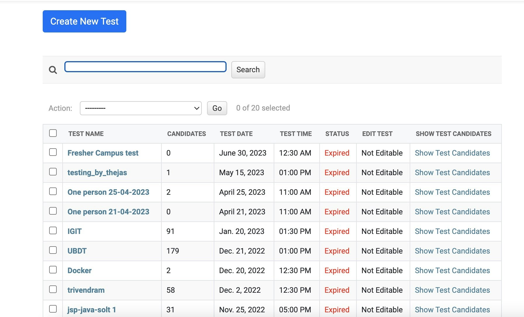
Task: Check the UBDT row checkbox
Action: point(53,250)
